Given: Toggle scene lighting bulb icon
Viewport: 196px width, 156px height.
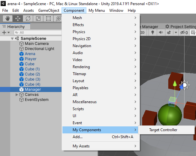Looking at the screenshot, I should tap(153, 32).
